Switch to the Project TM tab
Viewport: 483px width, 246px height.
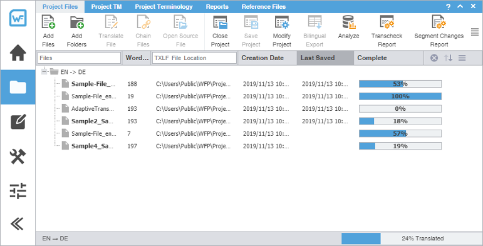106,6
